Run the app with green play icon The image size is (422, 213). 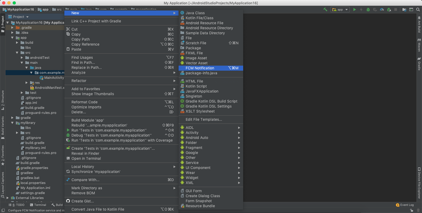[x=354, y=9]
